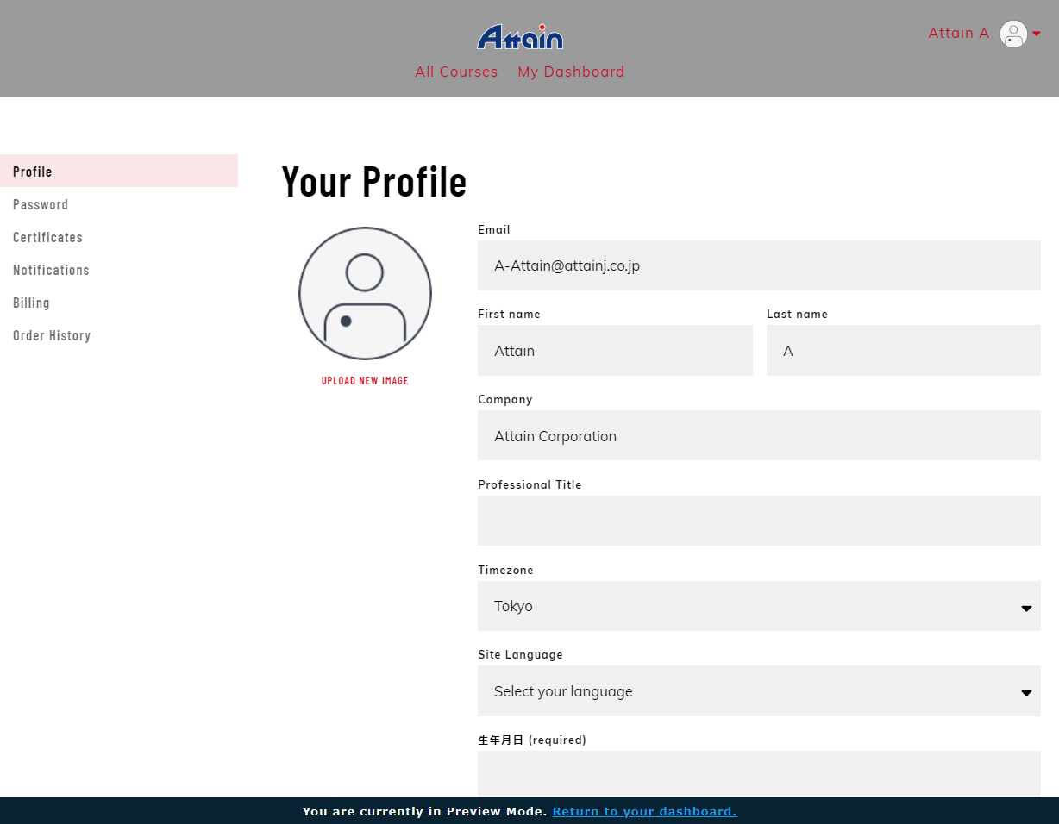
Task: Switch to the Password settings section
Action: (x=41, y=204)
